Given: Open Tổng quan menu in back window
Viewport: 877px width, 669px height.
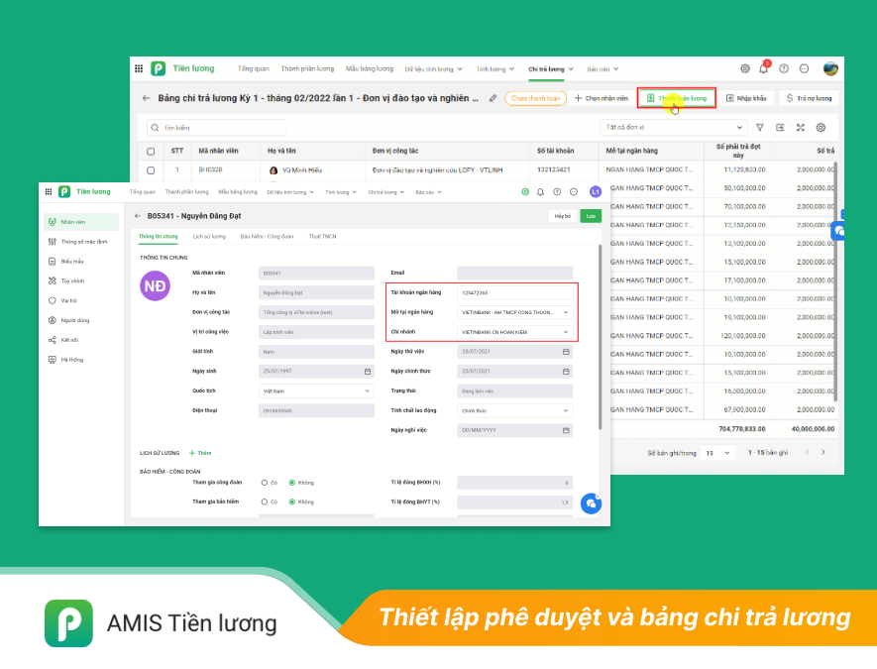Looking at the screenshot, I should click(x=254, y=68).
